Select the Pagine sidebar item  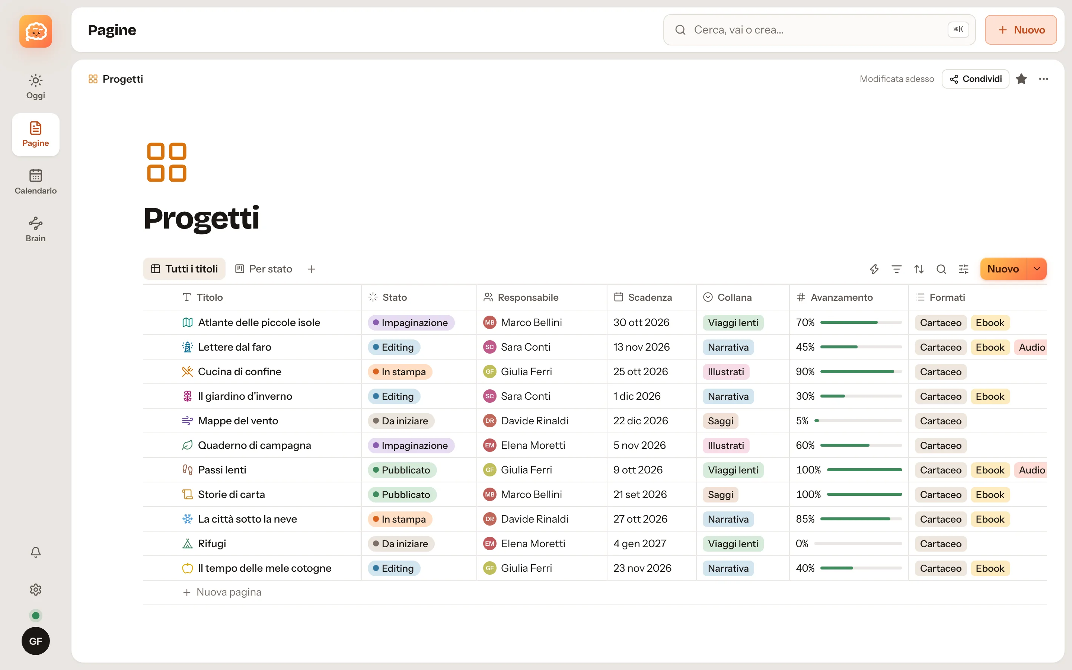(35, 134)
